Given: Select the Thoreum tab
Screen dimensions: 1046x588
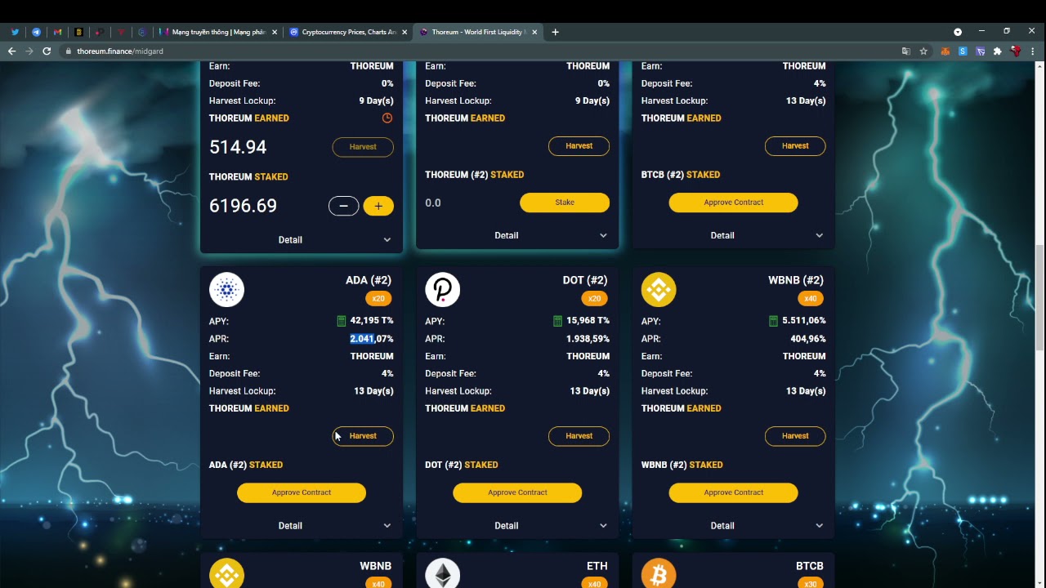Looking at the screenshot, I should [x=478, y=32].
